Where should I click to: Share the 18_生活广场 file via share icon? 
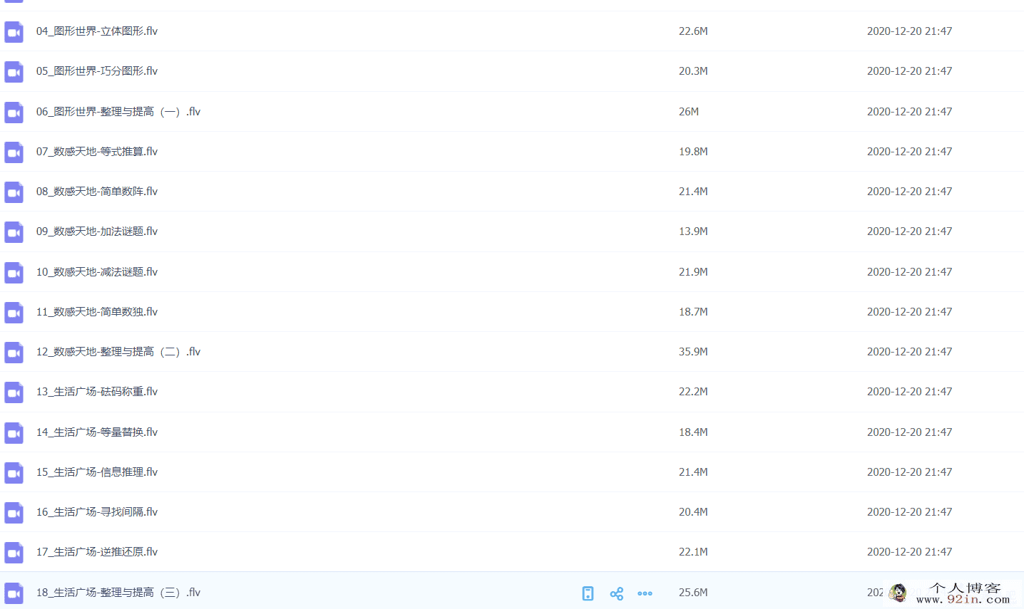[617, 593]
